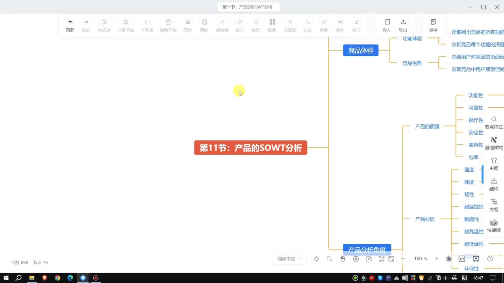The image size is (504, 283).
Task: Open the 大纲 outline panel
Action: [494, 205]
